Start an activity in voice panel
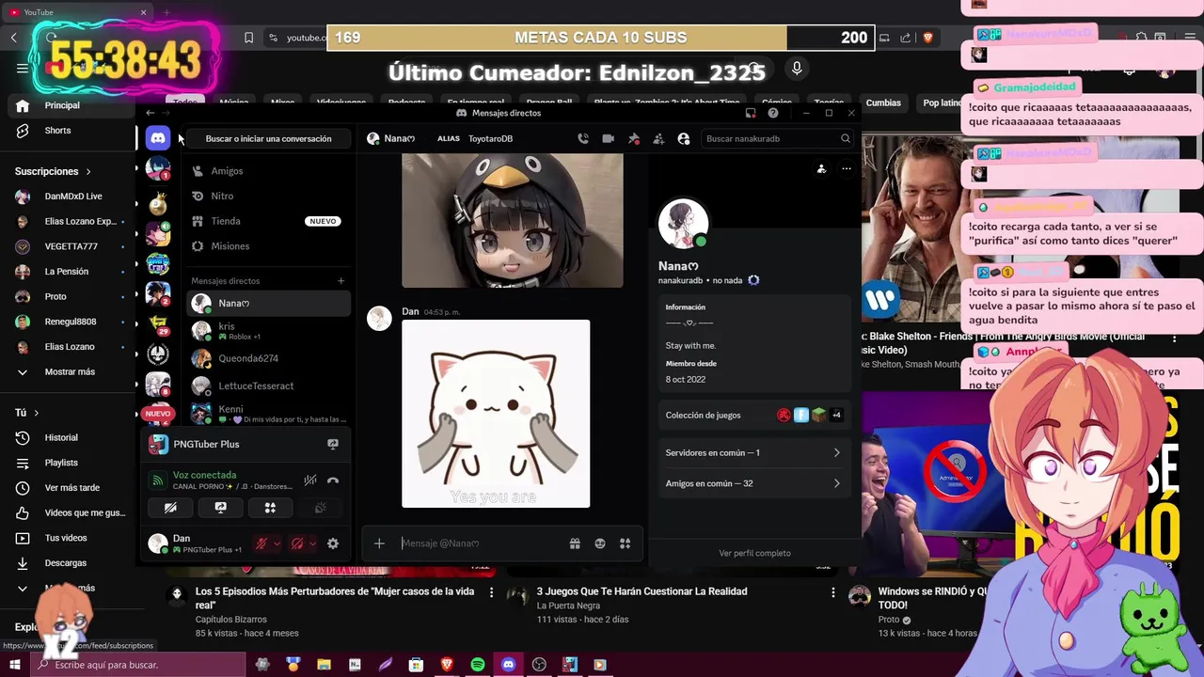Viewport: 1204px width, 677px height. pos(270,508)
